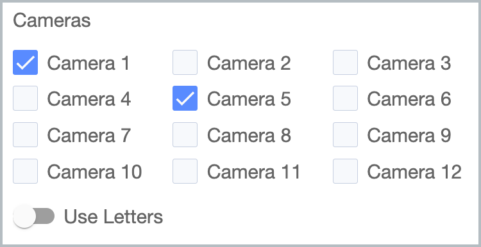This screenshot has width=481, height=247.
Task: Click the Camera 10 label text
Action: coord(94,171)
